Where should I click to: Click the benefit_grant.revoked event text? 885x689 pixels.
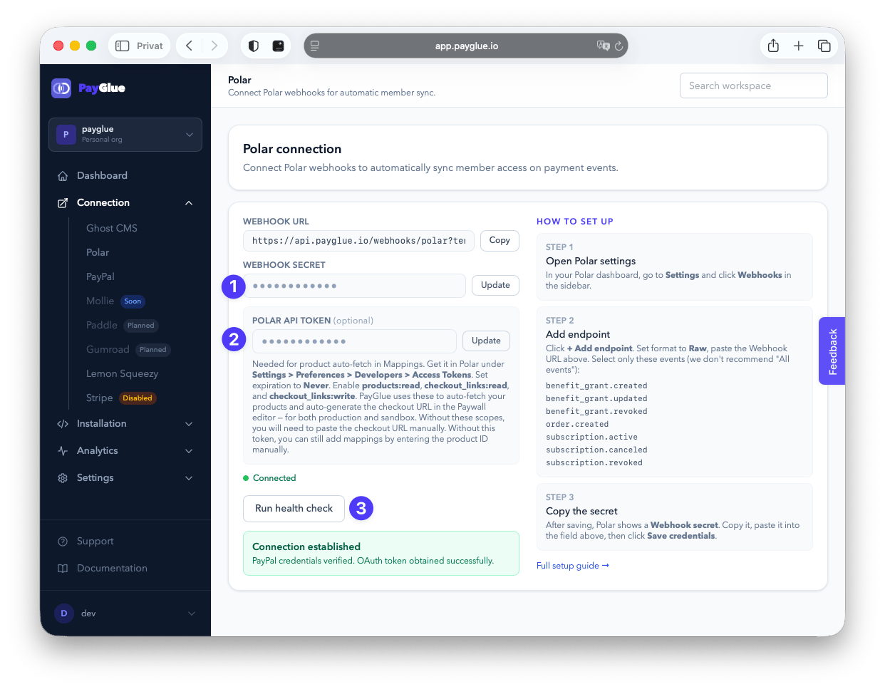click(596, 412)
